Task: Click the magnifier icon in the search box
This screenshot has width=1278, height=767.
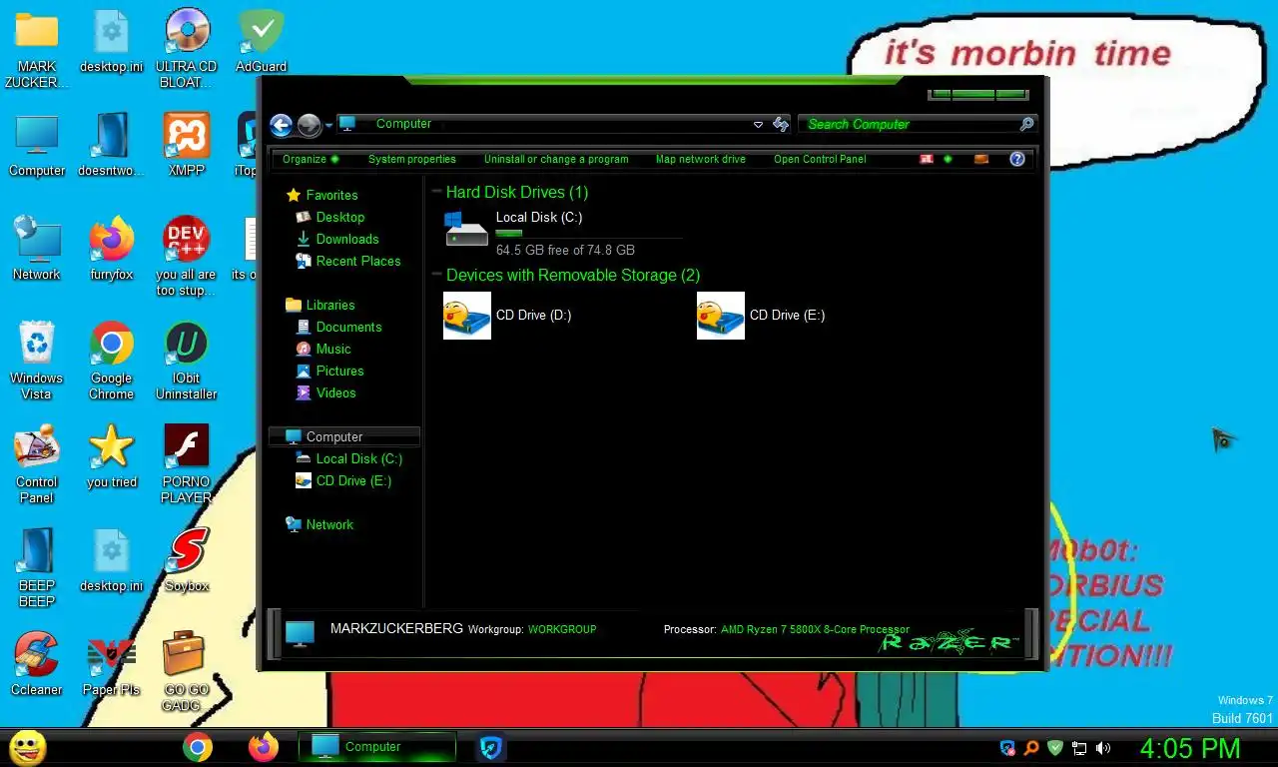Action: 1026,124
